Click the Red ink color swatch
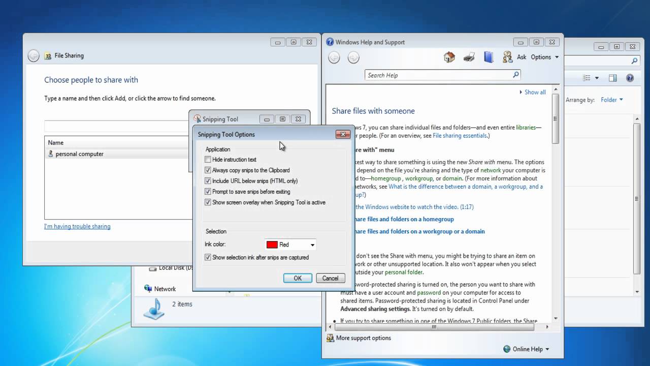 click(272, 245)
